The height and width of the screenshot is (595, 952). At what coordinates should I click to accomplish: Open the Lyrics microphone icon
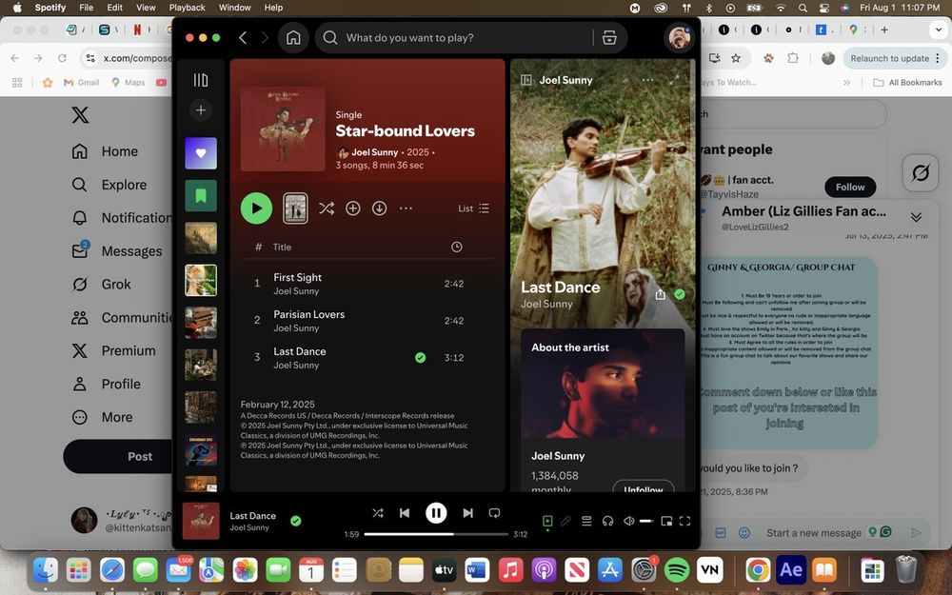click(x=565, y=521)
